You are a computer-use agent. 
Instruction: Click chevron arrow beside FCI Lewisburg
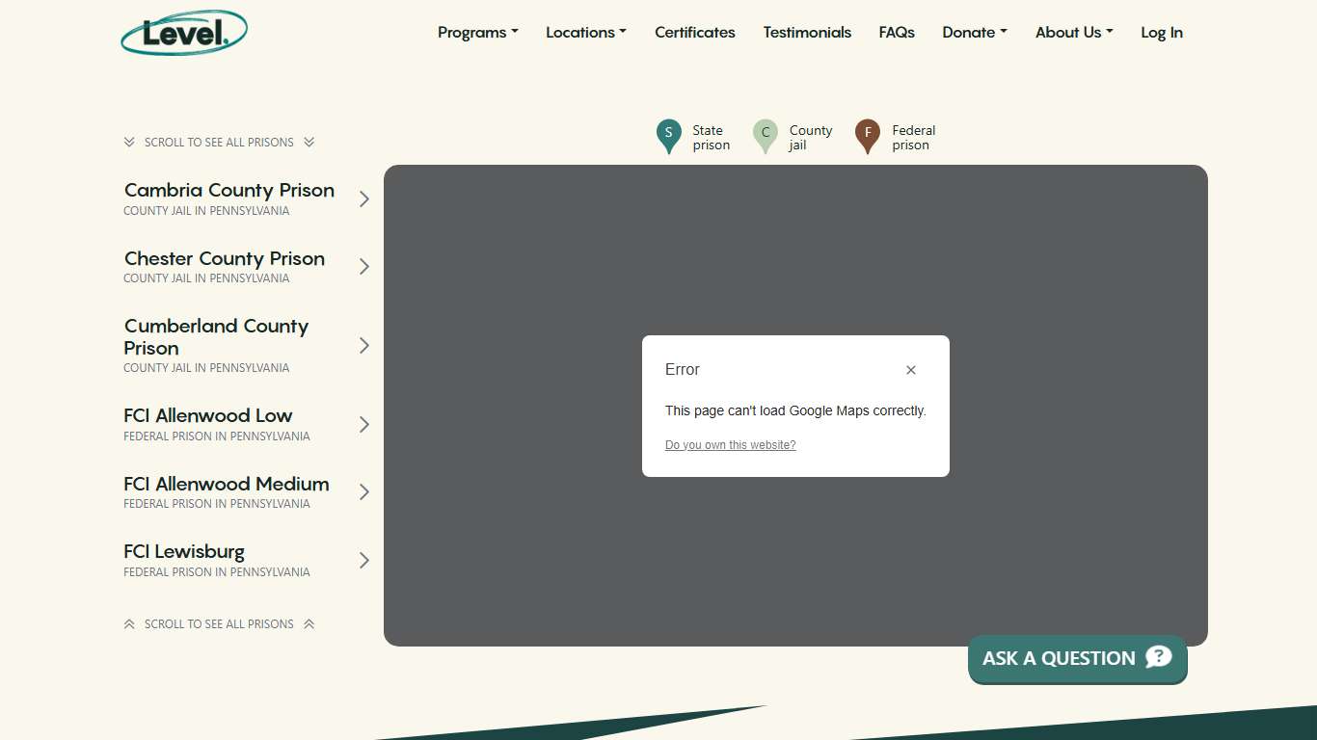364,561
